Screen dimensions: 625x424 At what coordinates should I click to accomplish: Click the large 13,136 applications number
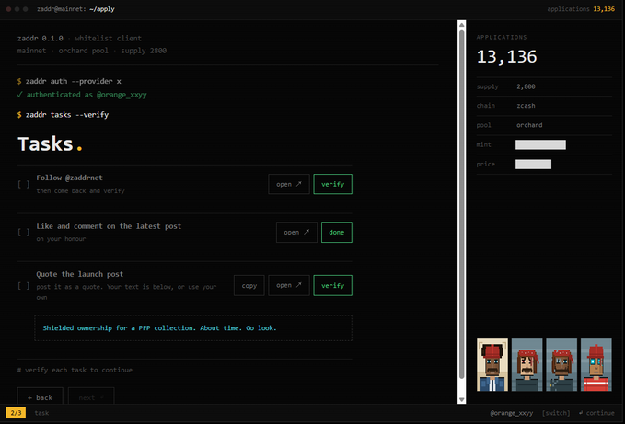[506, 56]
